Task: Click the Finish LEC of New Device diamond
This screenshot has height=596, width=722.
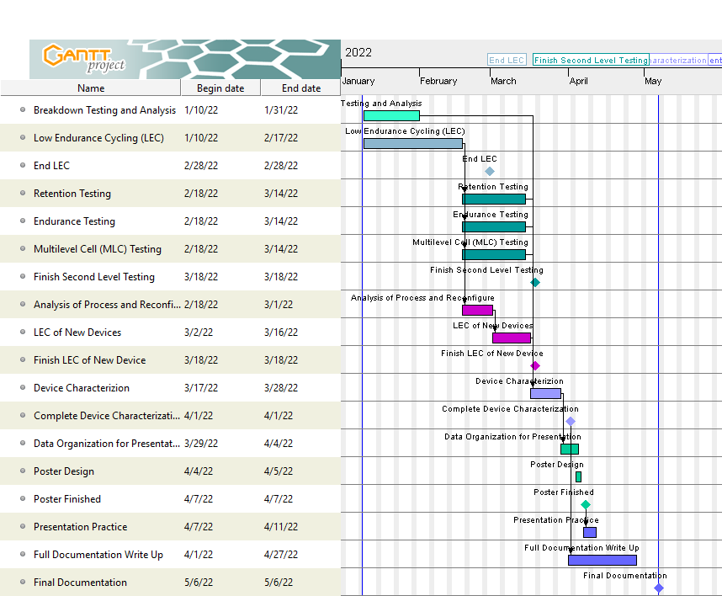Action: (535, 365)
